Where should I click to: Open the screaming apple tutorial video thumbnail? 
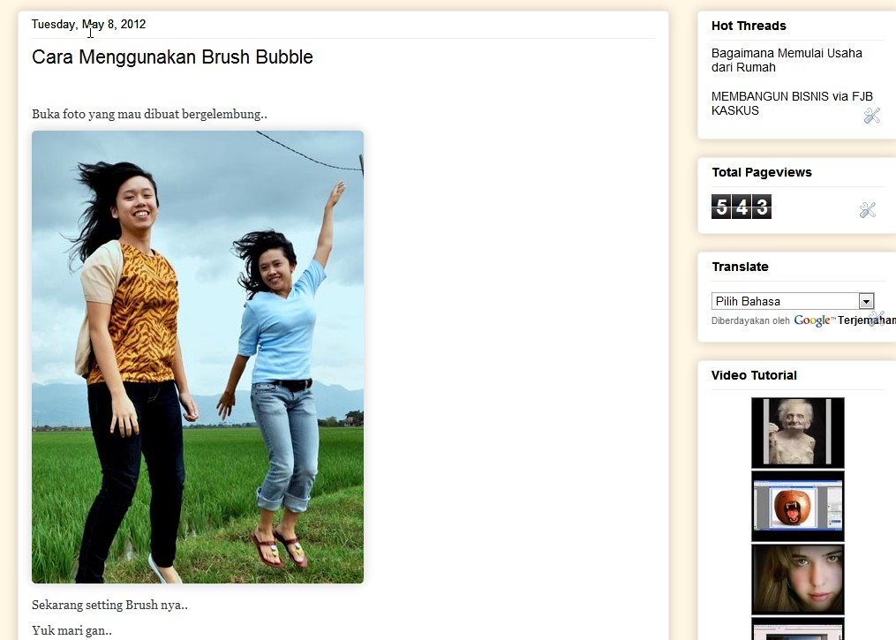pos(798,507)
